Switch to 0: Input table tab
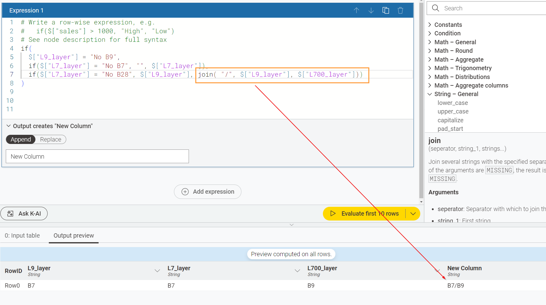The image size is (546, 305). [x=22, y=235]
